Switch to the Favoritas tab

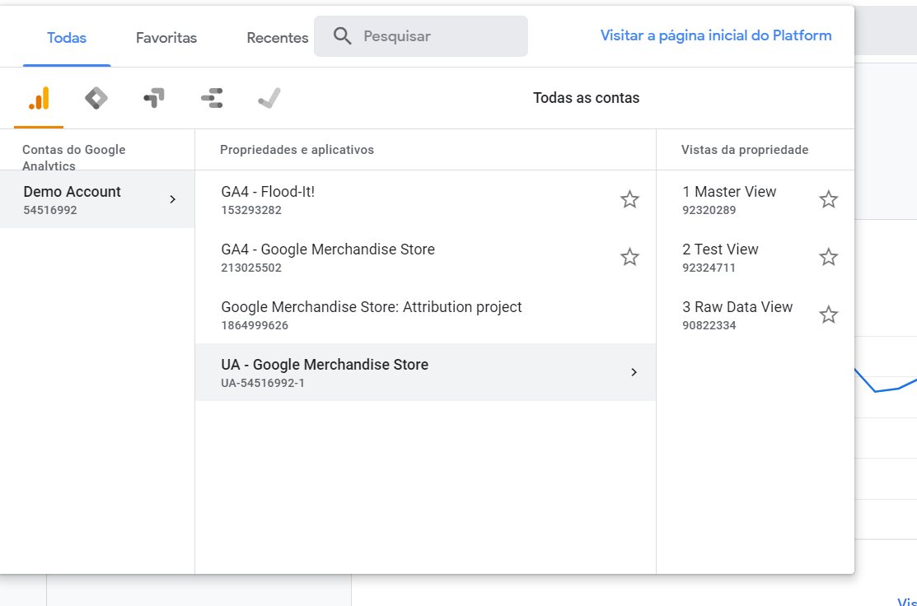[x=166, y=38]
